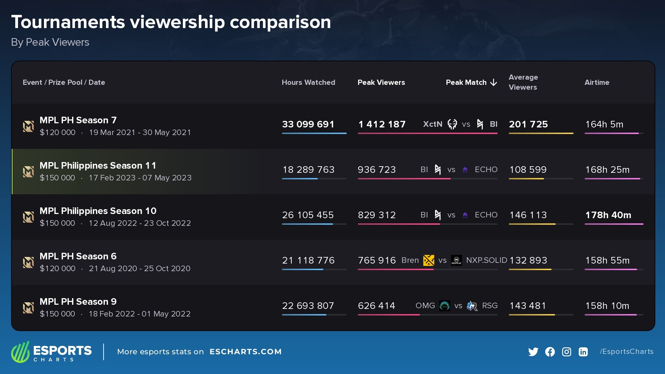The image size is (665, 374).
Task: Click the pink peak viewers bar for Season 10
Action: point(398,224)
